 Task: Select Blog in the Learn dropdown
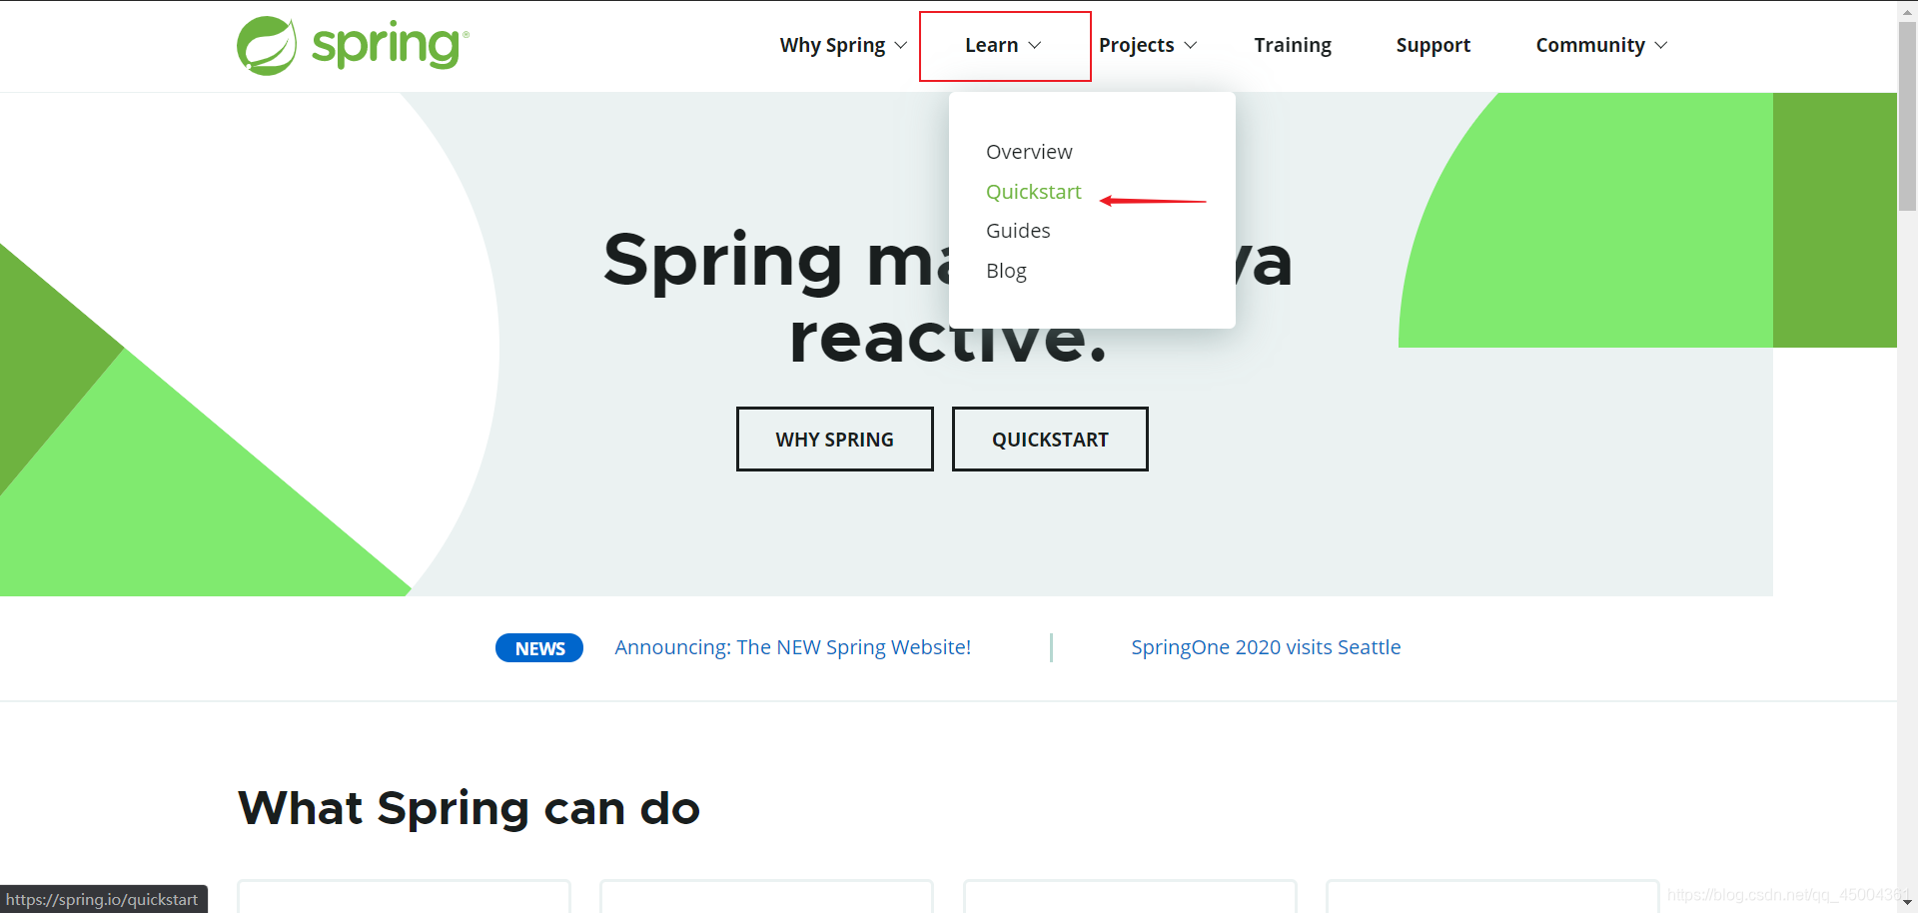click(x=1006, y=271)
